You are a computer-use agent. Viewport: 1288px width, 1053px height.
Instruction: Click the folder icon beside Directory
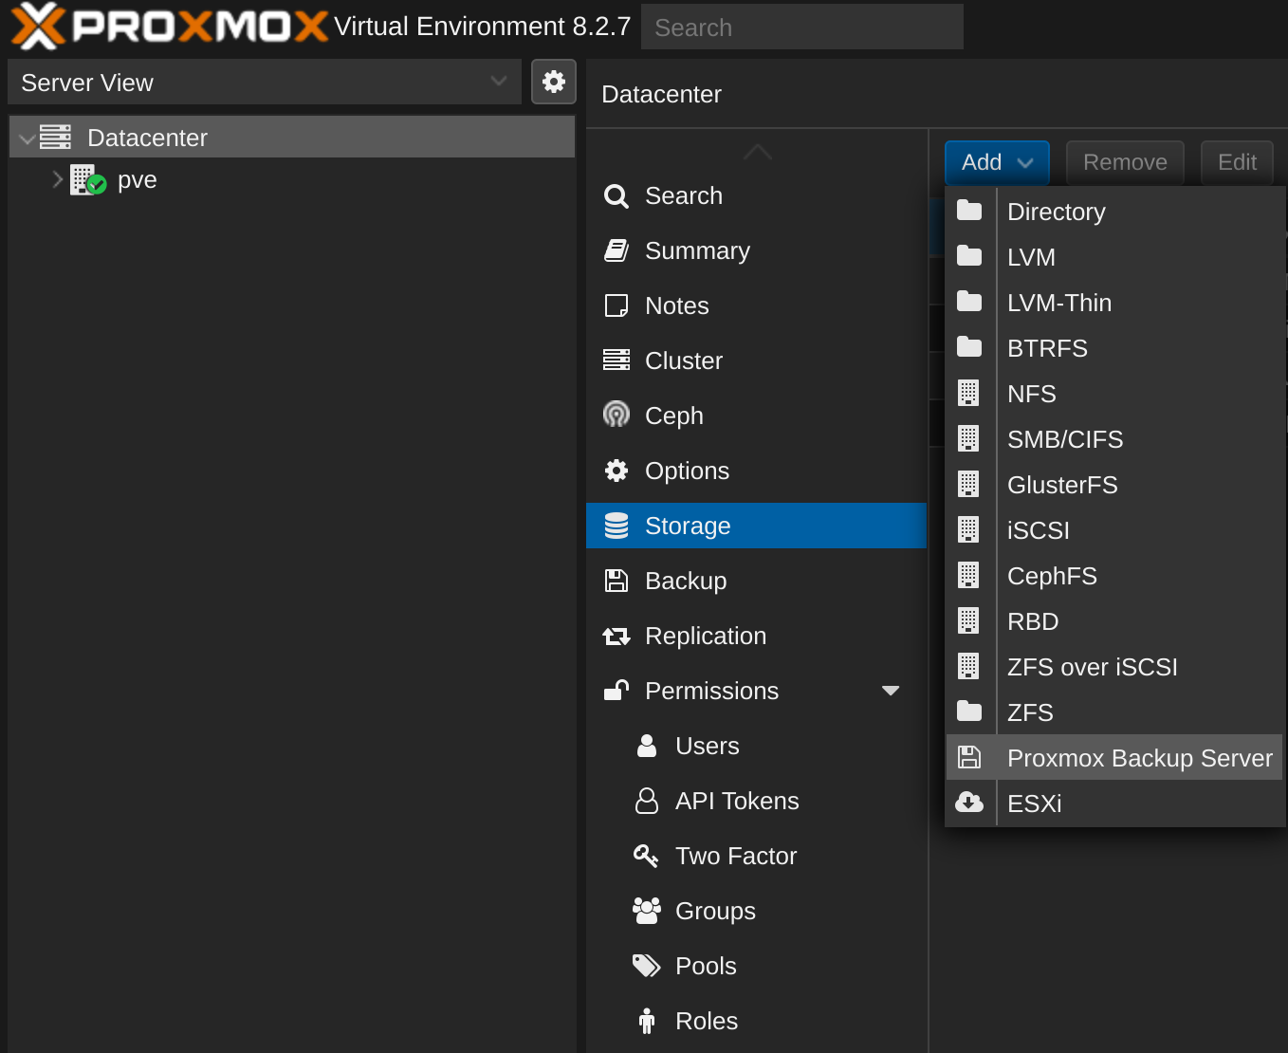pyautogui.click(x=969, y=211)
